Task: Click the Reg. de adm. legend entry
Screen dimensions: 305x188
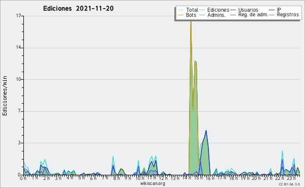Action: tap(249, 15)
